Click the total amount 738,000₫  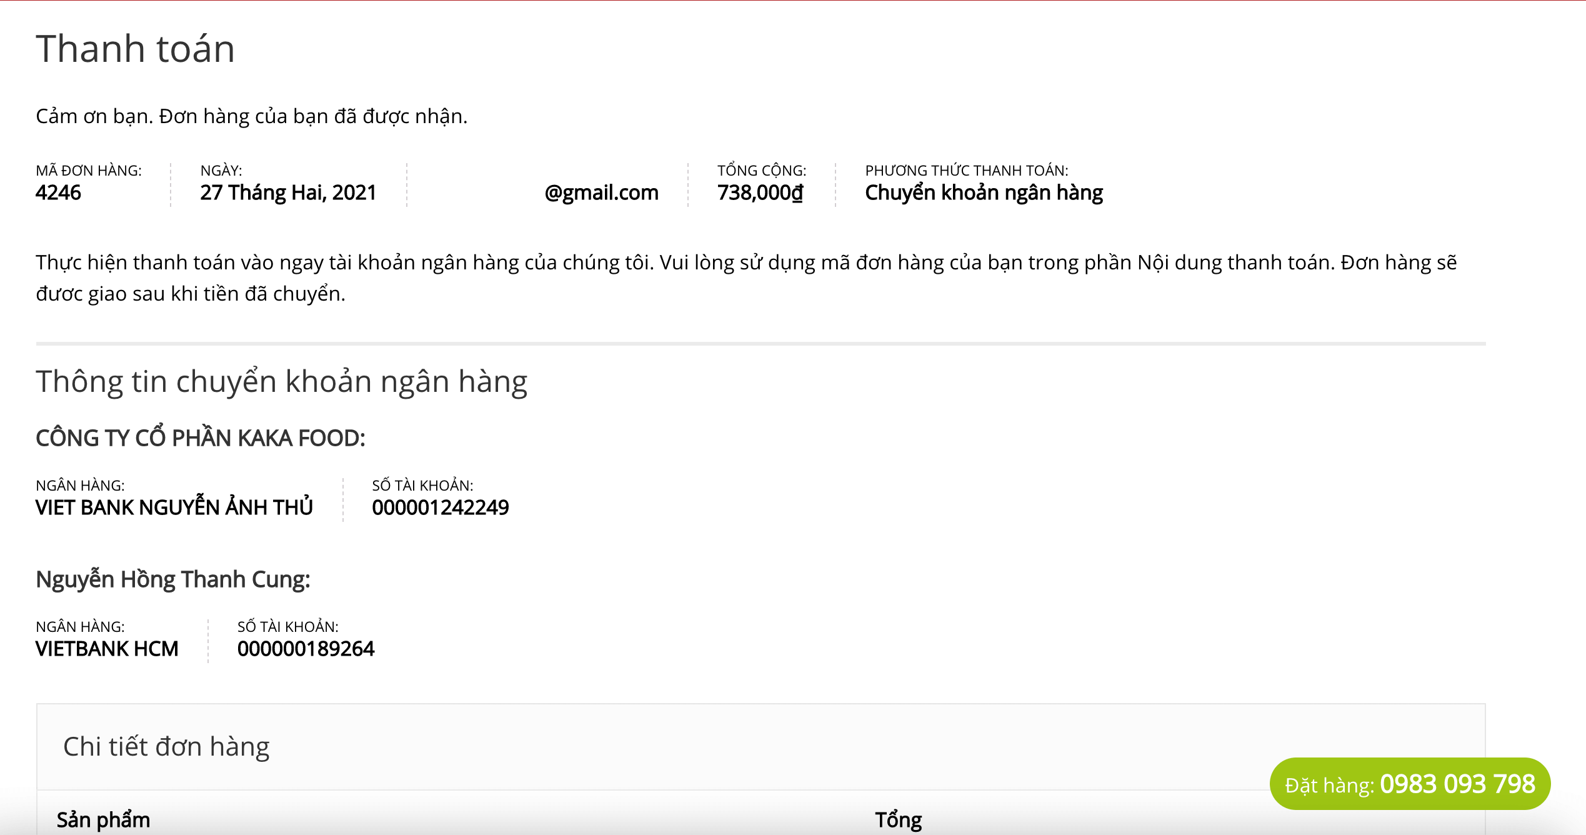[760, 192]
